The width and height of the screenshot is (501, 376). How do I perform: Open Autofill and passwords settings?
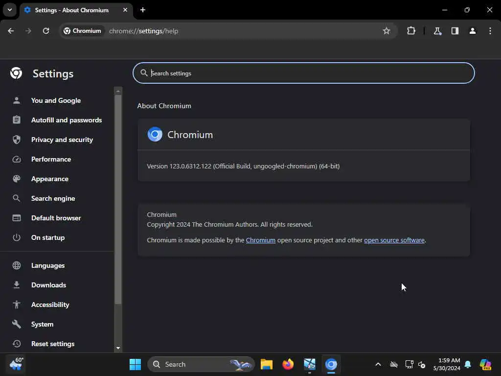coord(67,120)
